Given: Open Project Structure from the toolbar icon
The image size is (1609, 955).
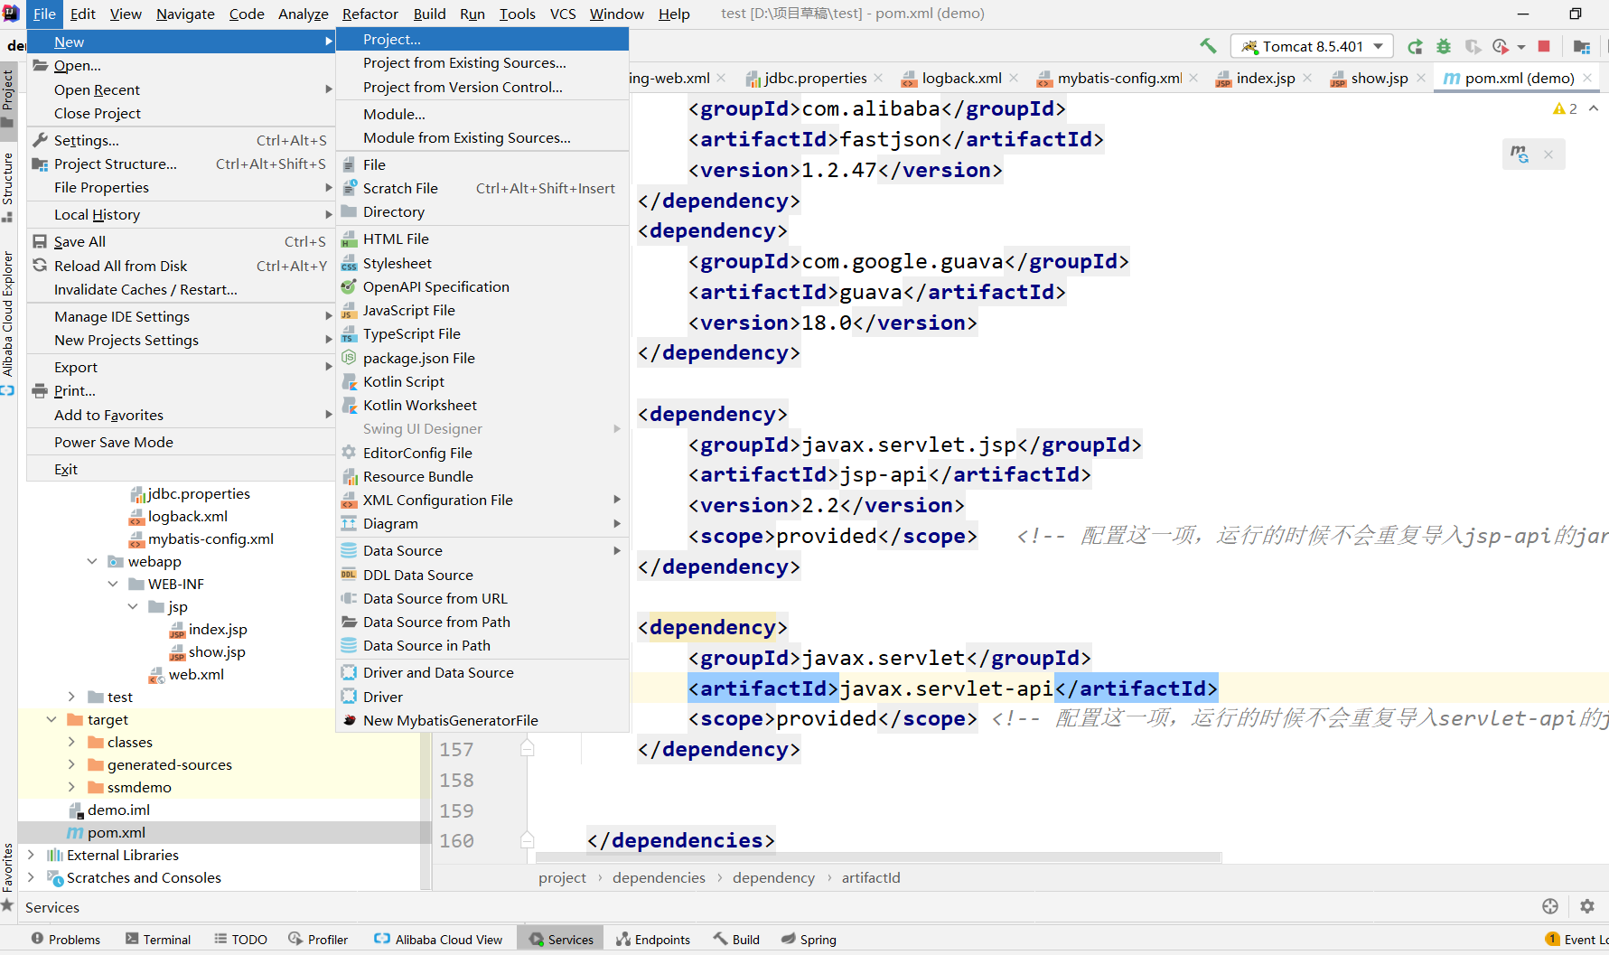Looking at the screenshot, I should [x=1581, y=46].
